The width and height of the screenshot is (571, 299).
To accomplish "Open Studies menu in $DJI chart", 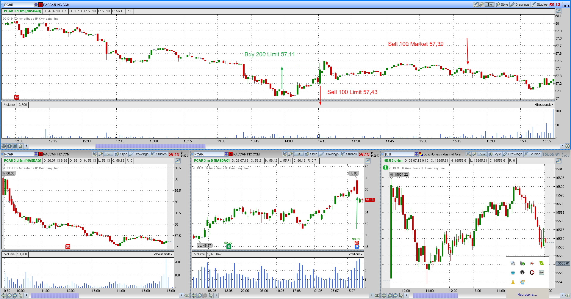I will click(x=532, y=154).
